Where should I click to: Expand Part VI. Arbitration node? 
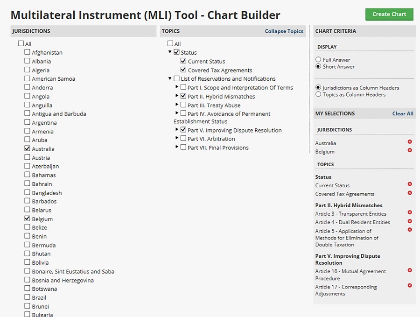(177, 138)
